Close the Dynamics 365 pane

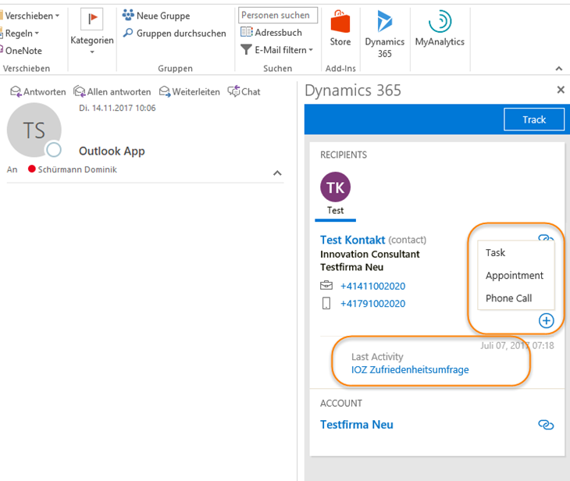point(561,90)
